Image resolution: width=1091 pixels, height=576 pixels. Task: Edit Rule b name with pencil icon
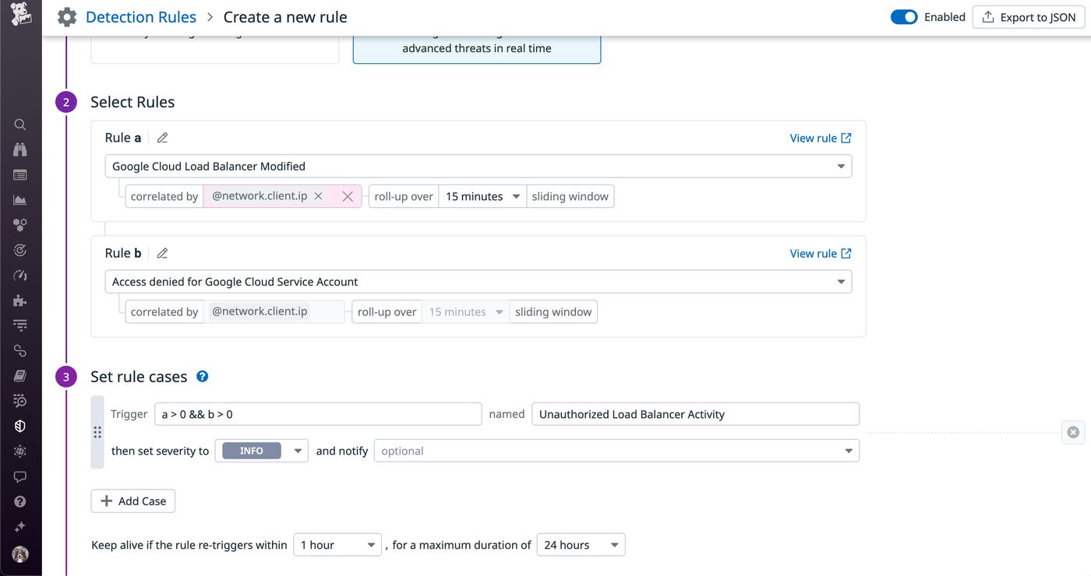(162, 253)
